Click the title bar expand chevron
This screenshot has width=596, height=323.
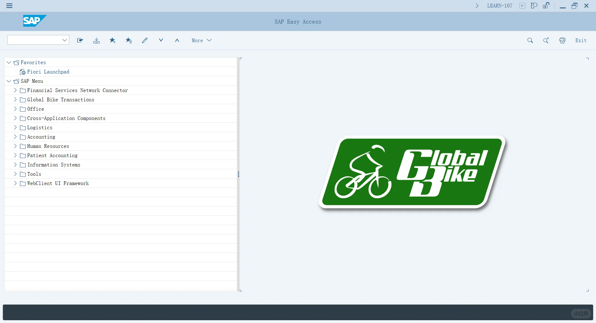pyautogui.click(x=477, y=6)
